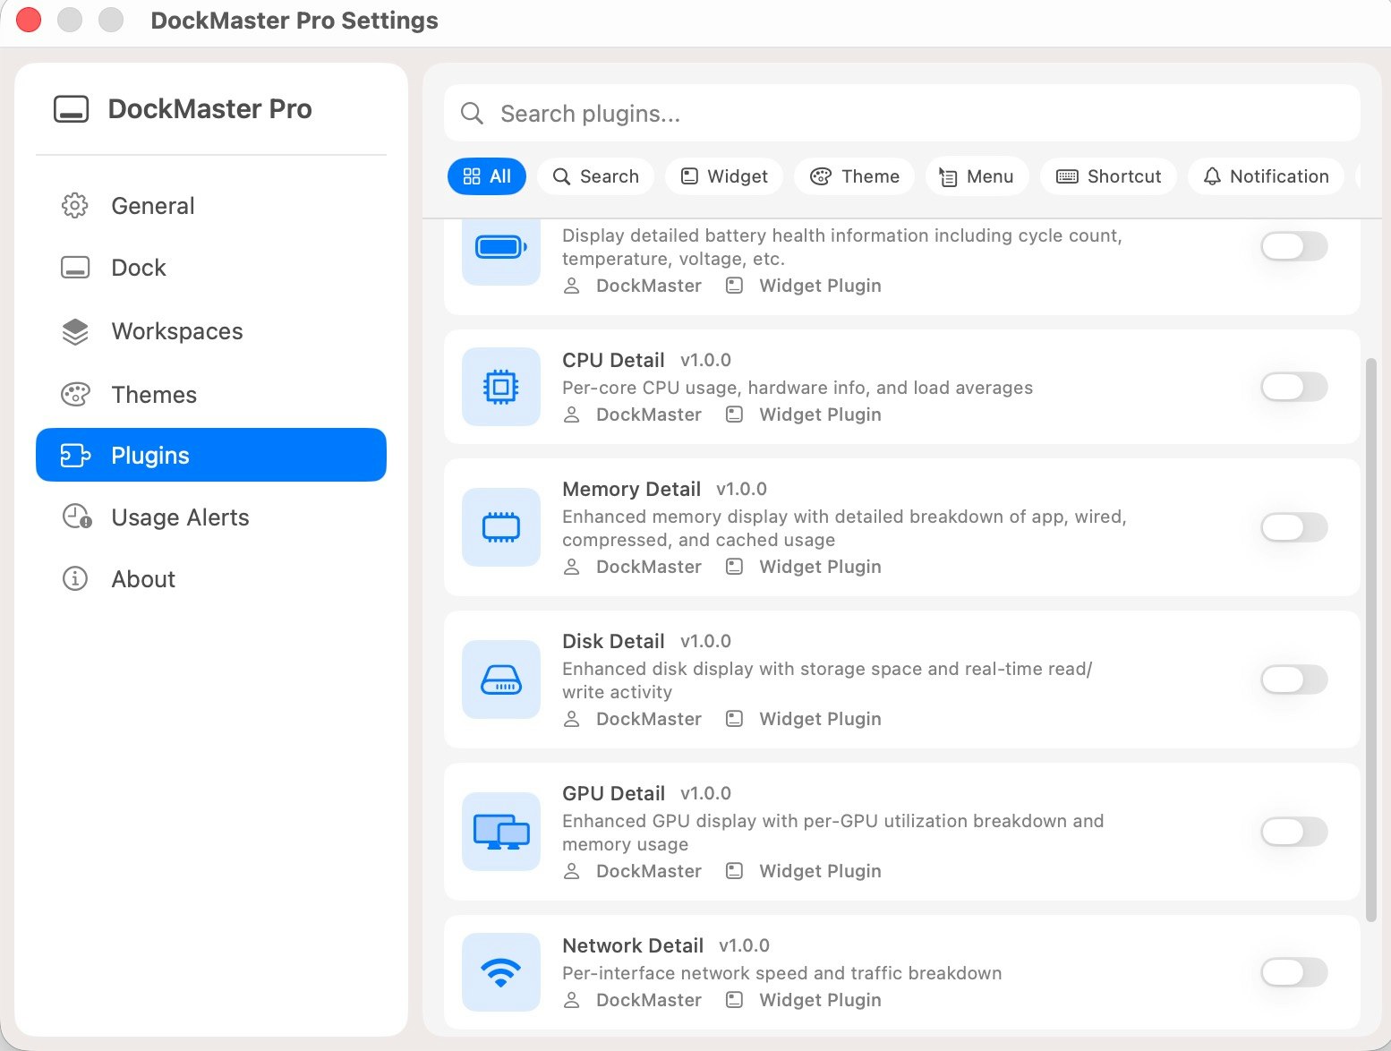Click the v1.0.0 version next to Network Detail

coord(744,945)
